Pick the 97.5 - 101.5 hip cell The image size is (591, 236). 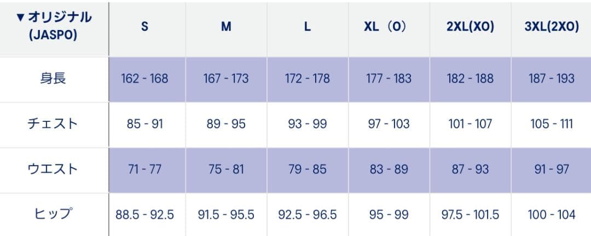coord(470,215)
